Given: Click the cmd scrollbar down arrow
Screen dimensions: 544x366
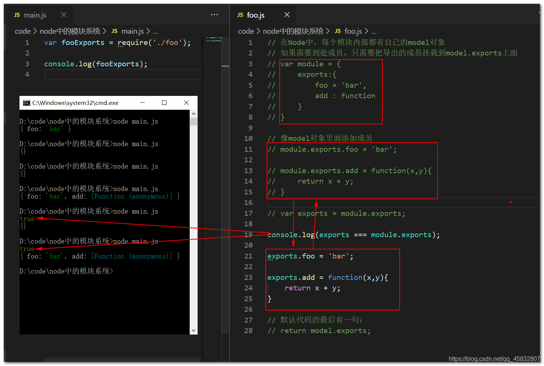Looking at the screenshot, I should 193,330.
